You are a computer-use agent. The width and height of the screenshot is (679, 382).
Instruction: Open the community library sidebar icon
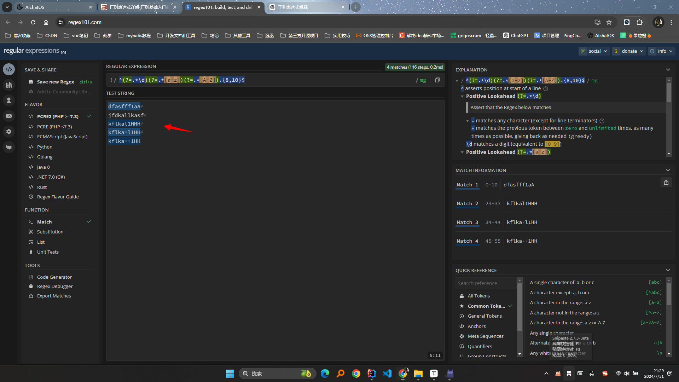[9, 85]
